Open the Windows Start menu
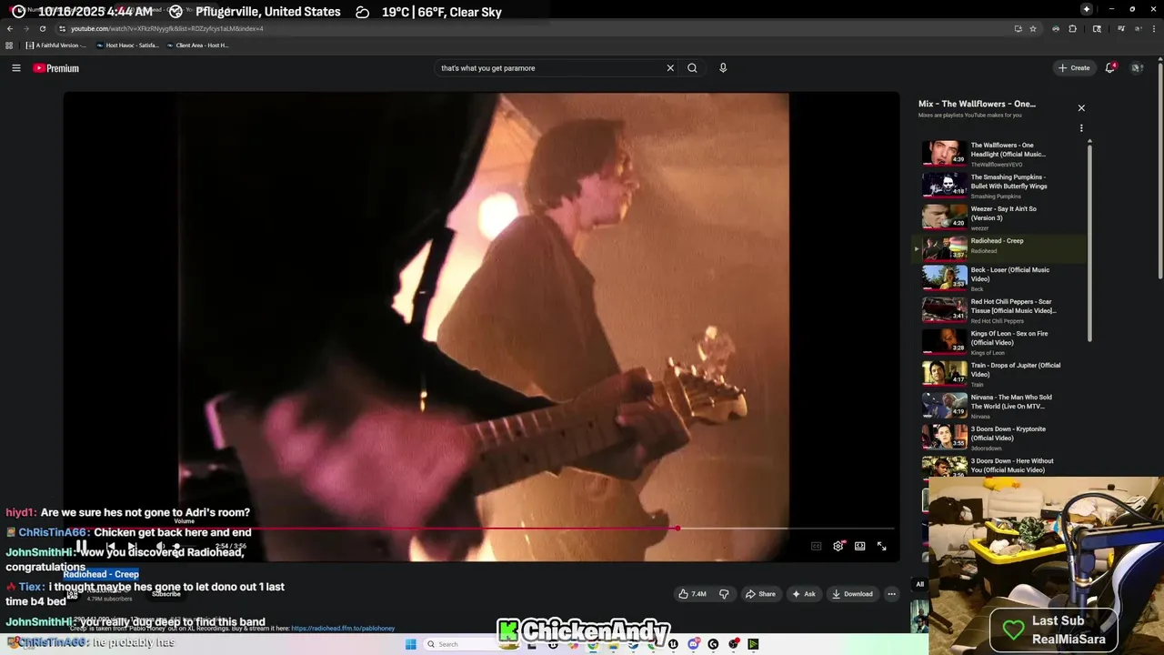The image size is (1164, 655). (x=411, y=644)
